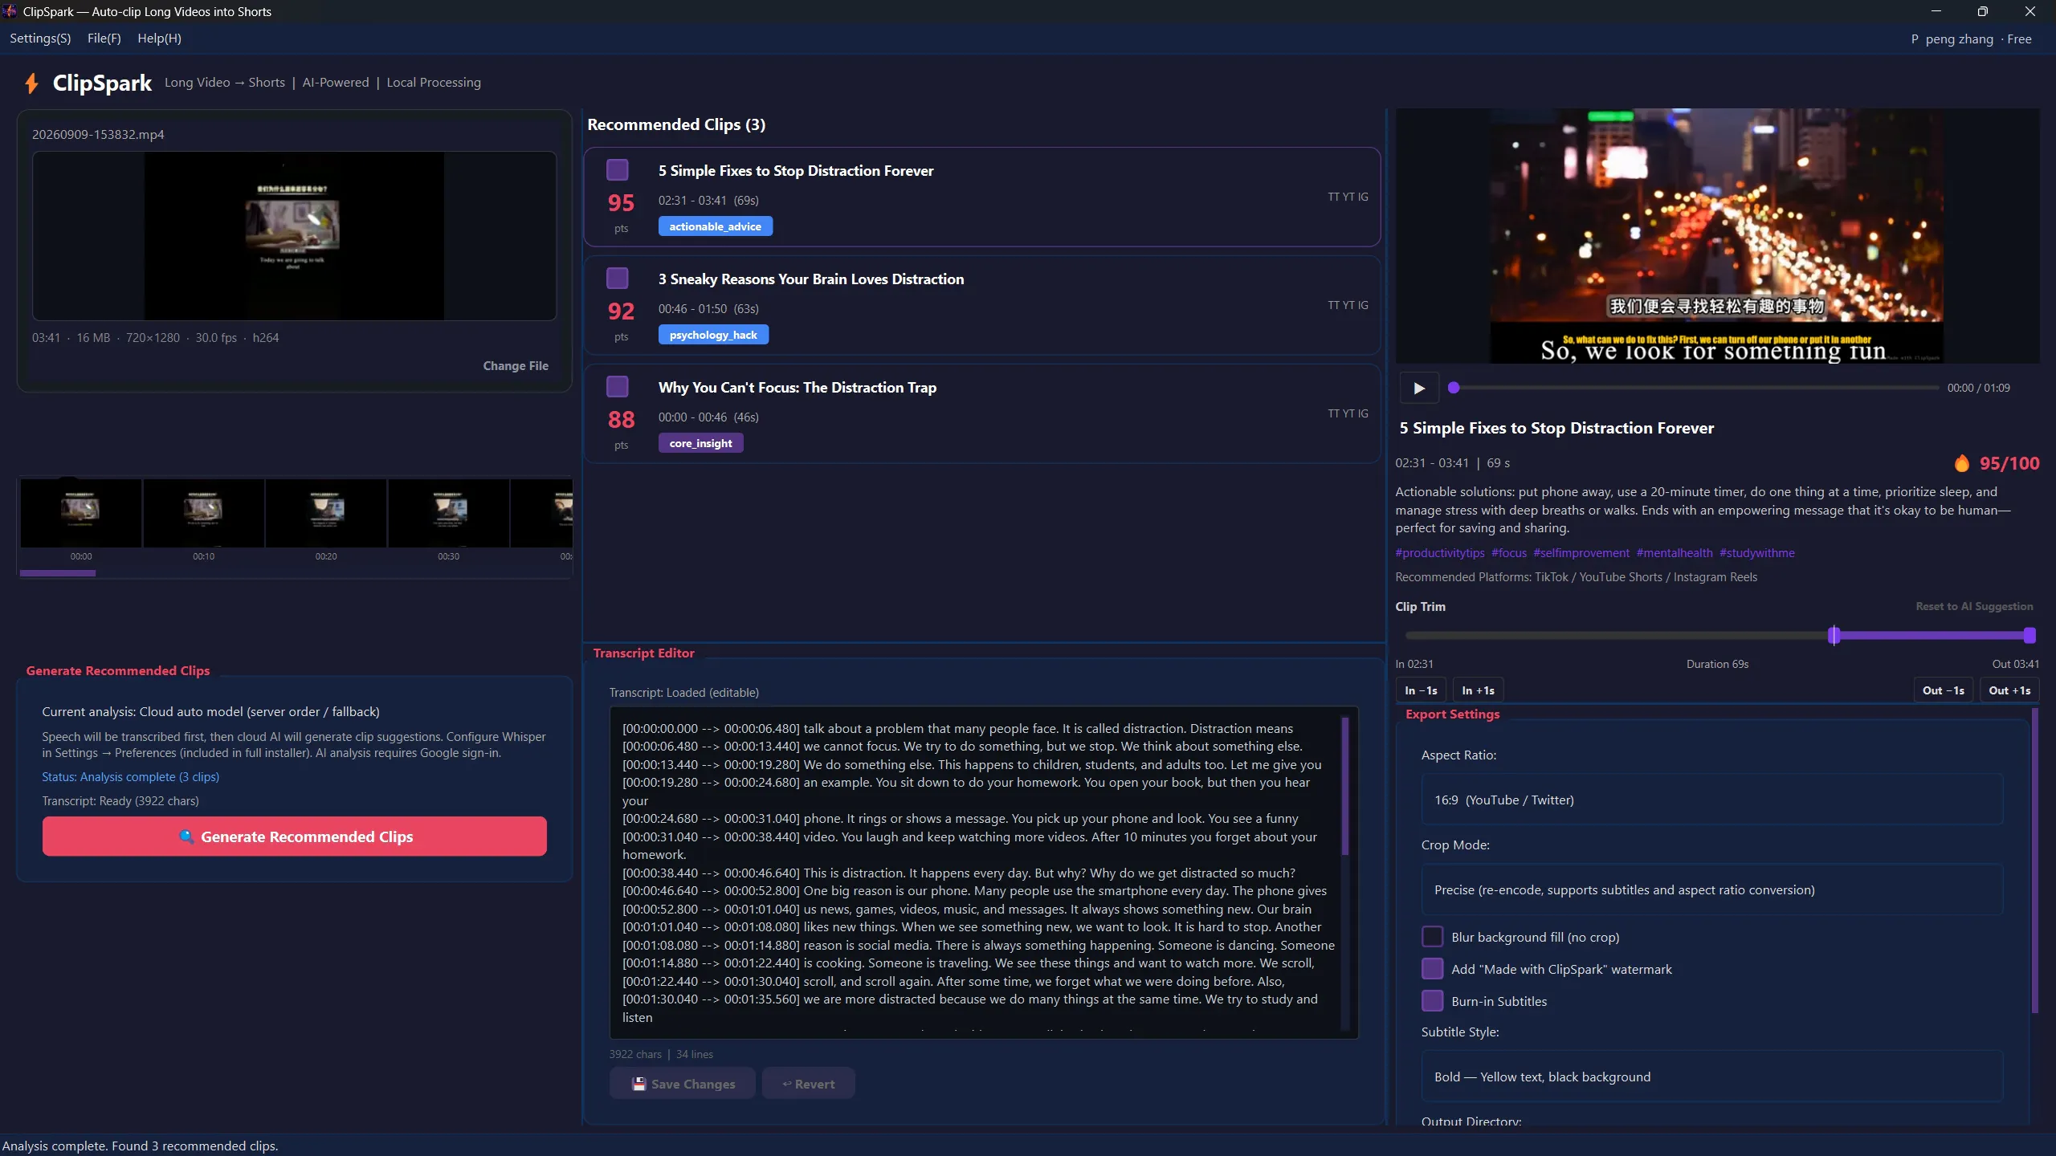Viewport: 2056px width, 1156px height.
Task: Select checkbox for 5 Simple Fixes clip
Action: tap(617, 170)
